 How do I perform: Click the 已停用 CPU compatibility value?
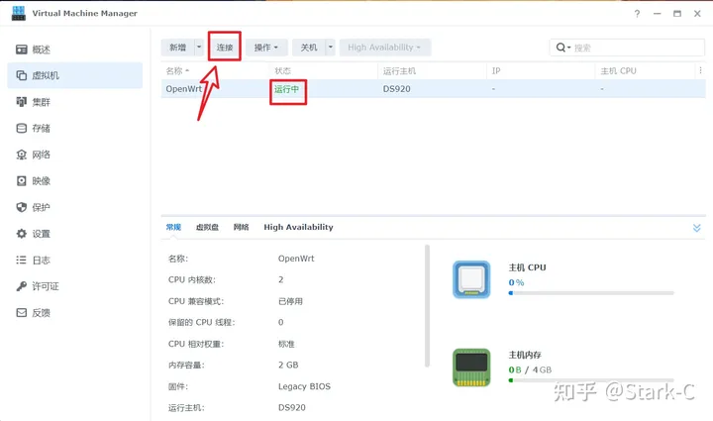(x=290, y=301)
